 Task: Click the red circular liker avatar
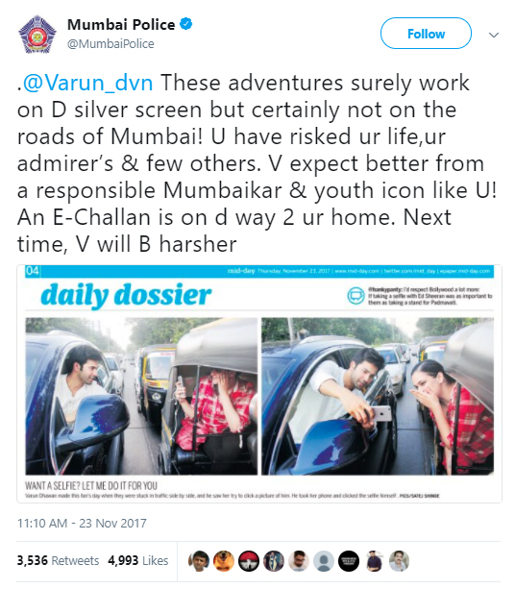(x=249, y=561)
